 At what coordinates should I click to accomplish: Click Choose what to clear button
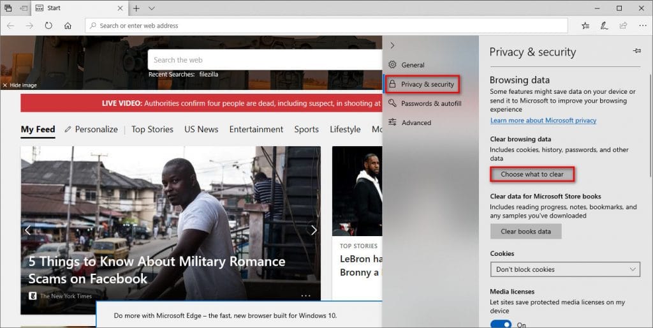(532, 174)
